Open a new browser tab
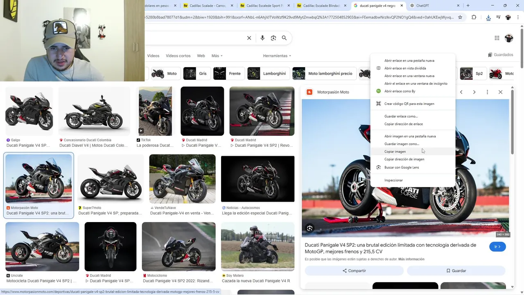 click(468, 6)
